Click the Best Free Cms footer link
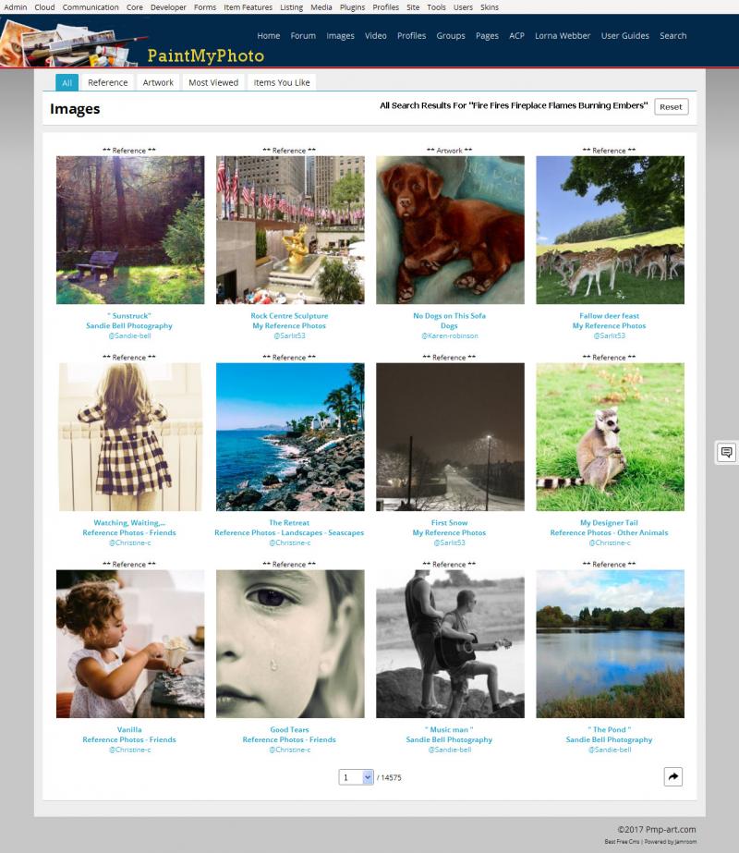Screen dimensions: 739x853 pos(622,842)
